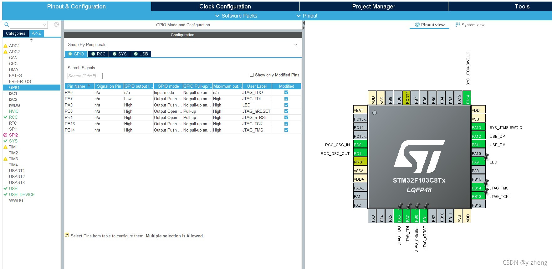Select pin PA10 on the chip
This screenshot has width=552, height=269.
(x=478, y=153)
